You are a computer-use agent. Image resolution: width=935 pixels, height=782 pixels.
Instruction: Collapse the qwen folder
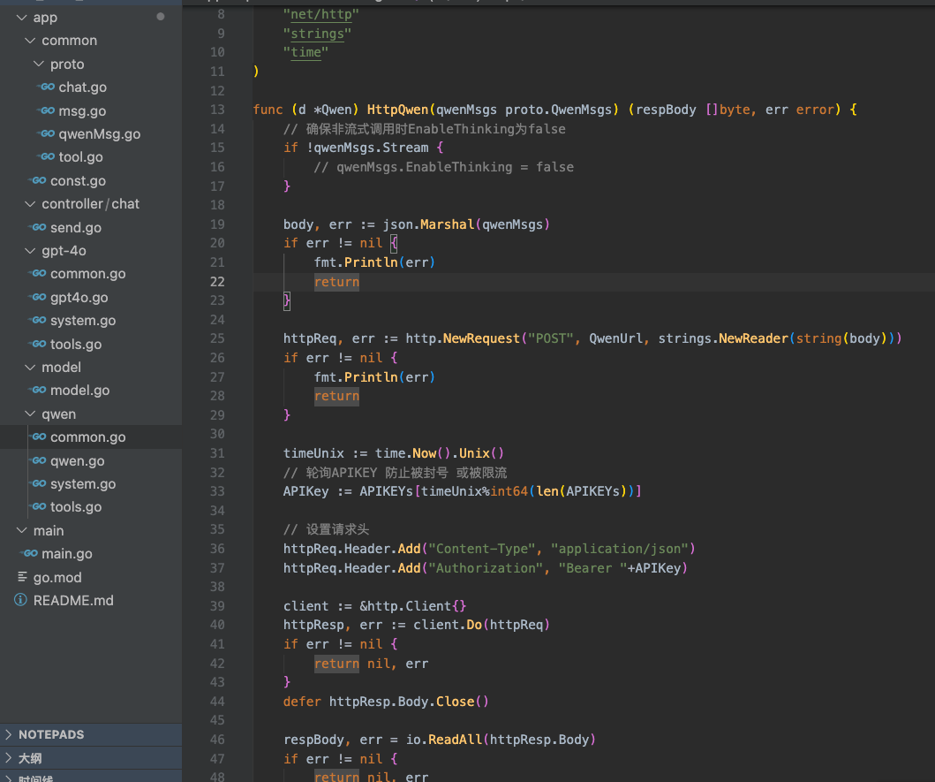(x=30, y=414)
